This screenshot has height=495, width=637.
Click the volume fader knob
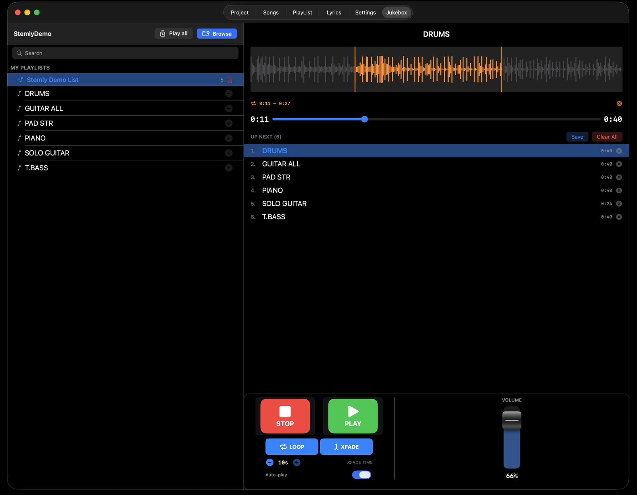pyautogui.click(x=512, y=420)
